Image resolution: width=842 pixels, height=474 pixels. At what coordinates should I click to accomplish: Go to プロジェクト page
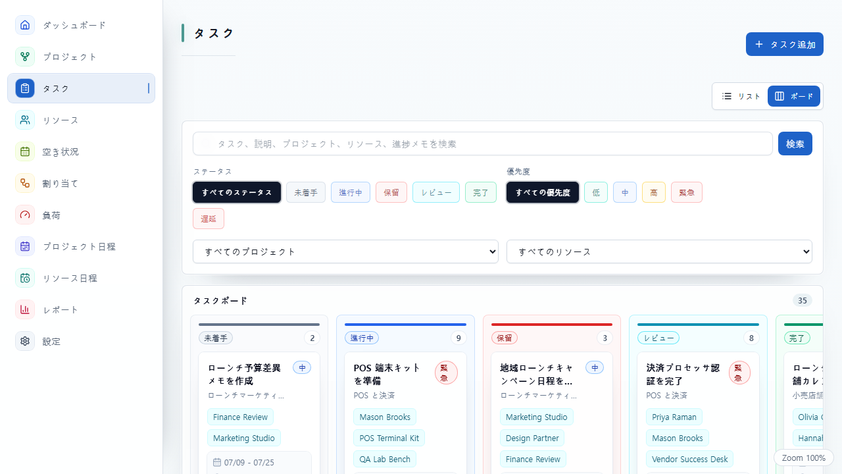pos(81,57)
